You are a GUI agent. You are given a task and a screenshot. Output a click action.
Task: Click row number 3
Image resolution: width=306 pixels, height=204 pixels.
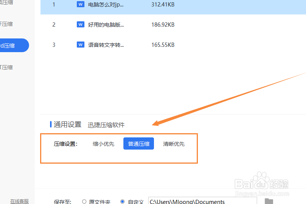[53, 45]
